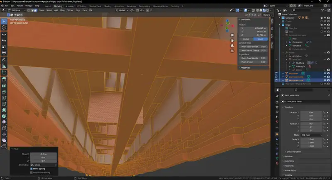
Task: Toggle Mirror Editing checkbox
Action: (32, 169)
